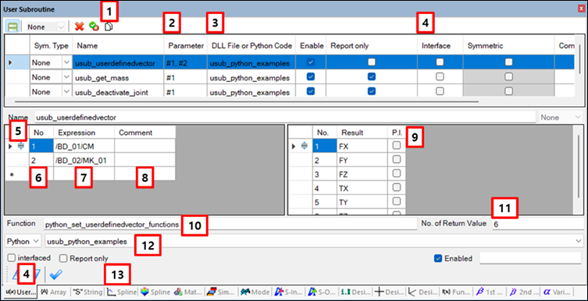
Task: Click the green check validate icon
Action: [x=94, y=27]
